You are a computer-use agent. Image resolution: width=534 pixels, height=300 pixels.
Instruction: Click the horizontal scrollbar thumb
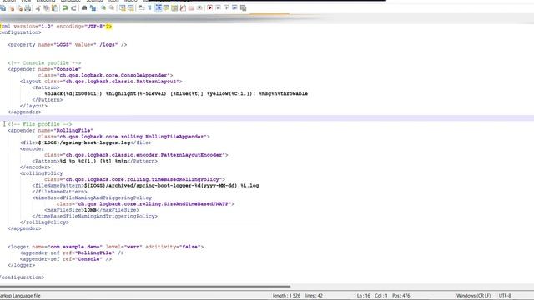[x=145, y=287]
